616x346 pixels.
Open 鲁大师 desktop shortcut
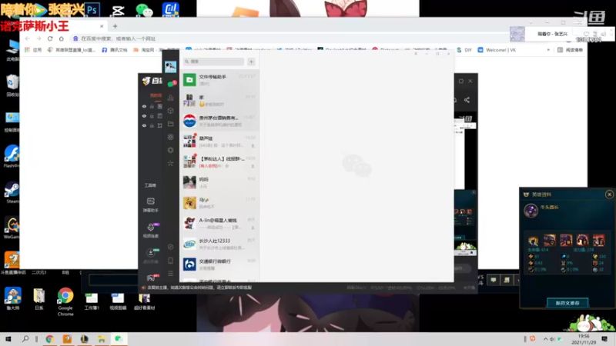(12, 298)
